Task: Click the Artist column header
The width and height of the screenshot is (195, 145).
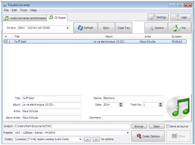Action: coord(148,36)
